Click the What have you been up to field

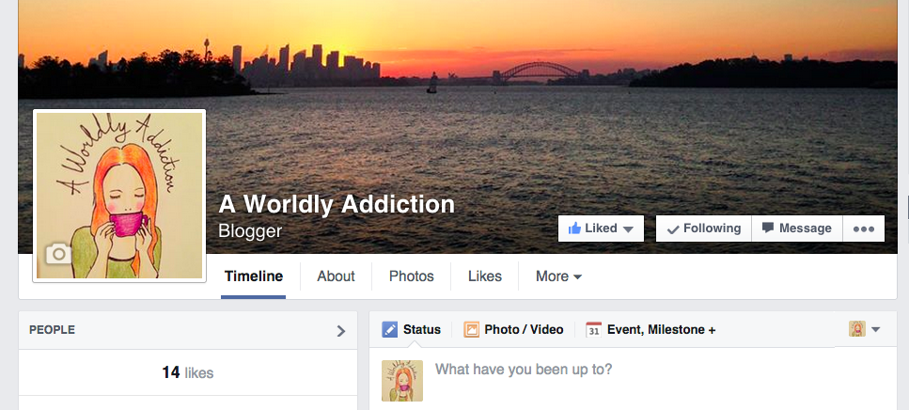632,370
